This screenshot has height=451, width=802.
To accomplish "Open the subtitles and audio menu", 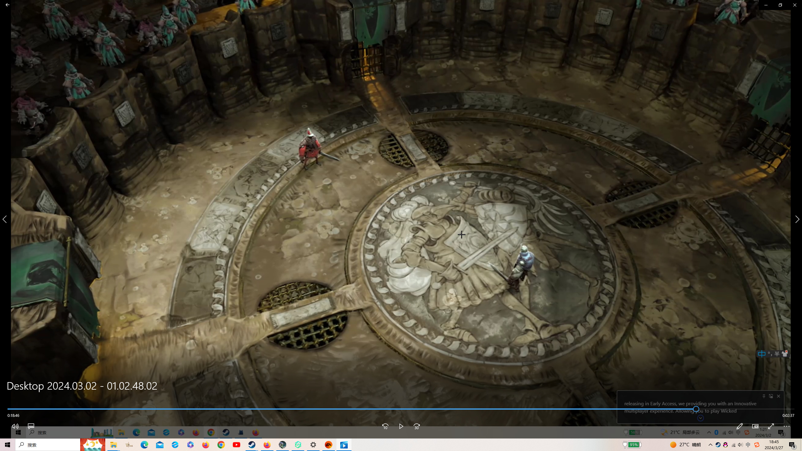I will pyautogui.click(x=31, y=426).
